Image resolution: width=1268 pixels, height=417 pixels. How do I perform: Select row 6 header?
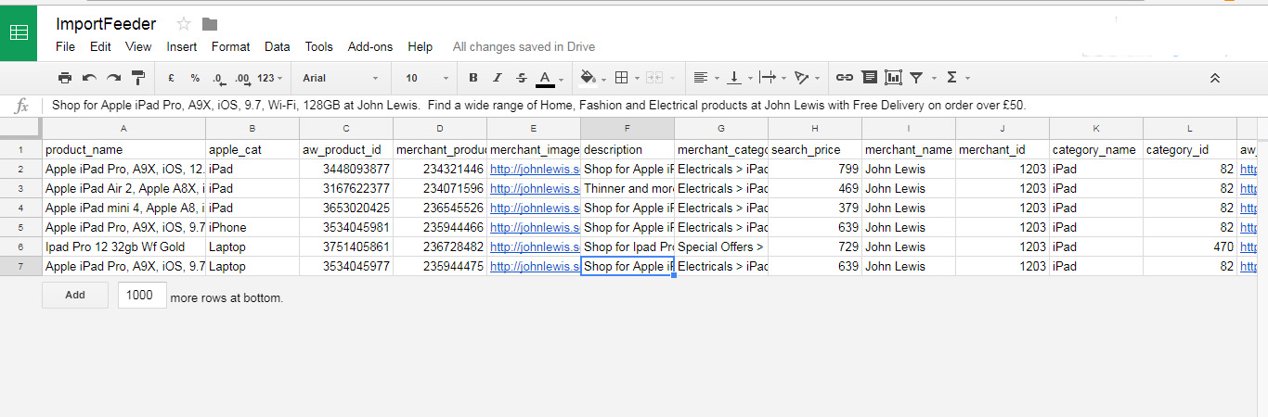[x=20, y=246]
